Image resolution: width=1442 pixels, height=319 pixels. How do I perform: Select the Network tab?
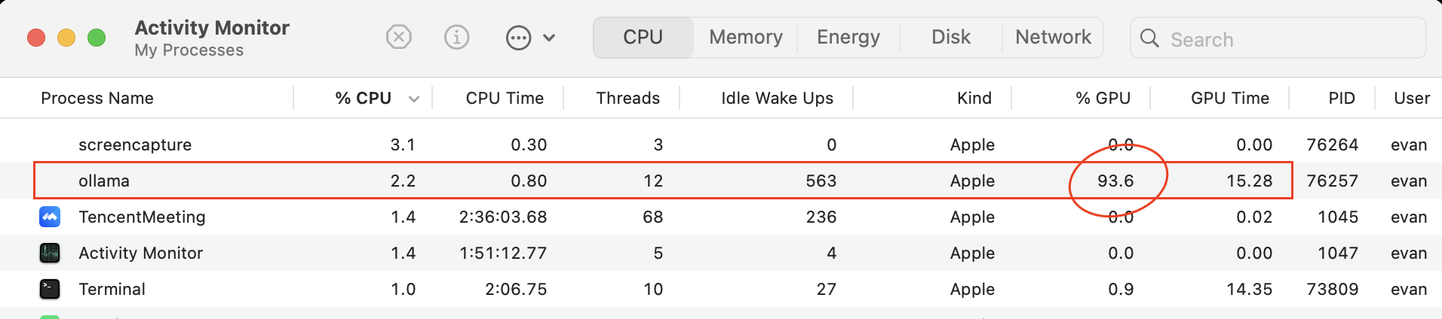[1053, 37]
